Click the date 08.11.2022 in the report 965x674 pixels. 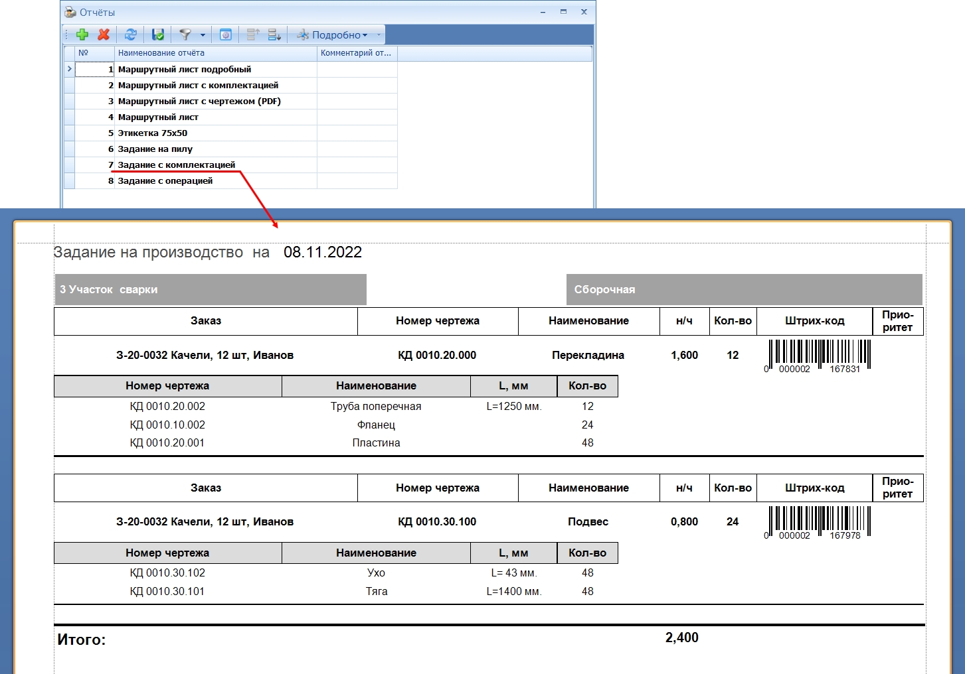(323, 252)
